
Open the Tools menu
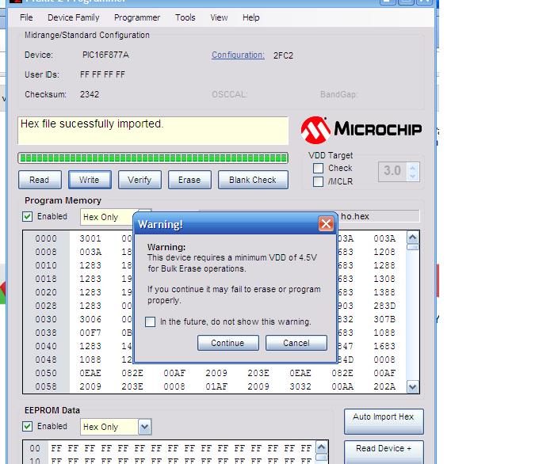pyautogui.click(x=185, y=17)
